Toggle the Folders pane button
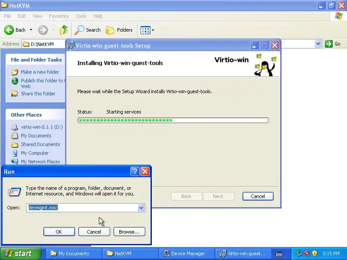This screenshot has width=347, height=260. [x=119, y=30]
